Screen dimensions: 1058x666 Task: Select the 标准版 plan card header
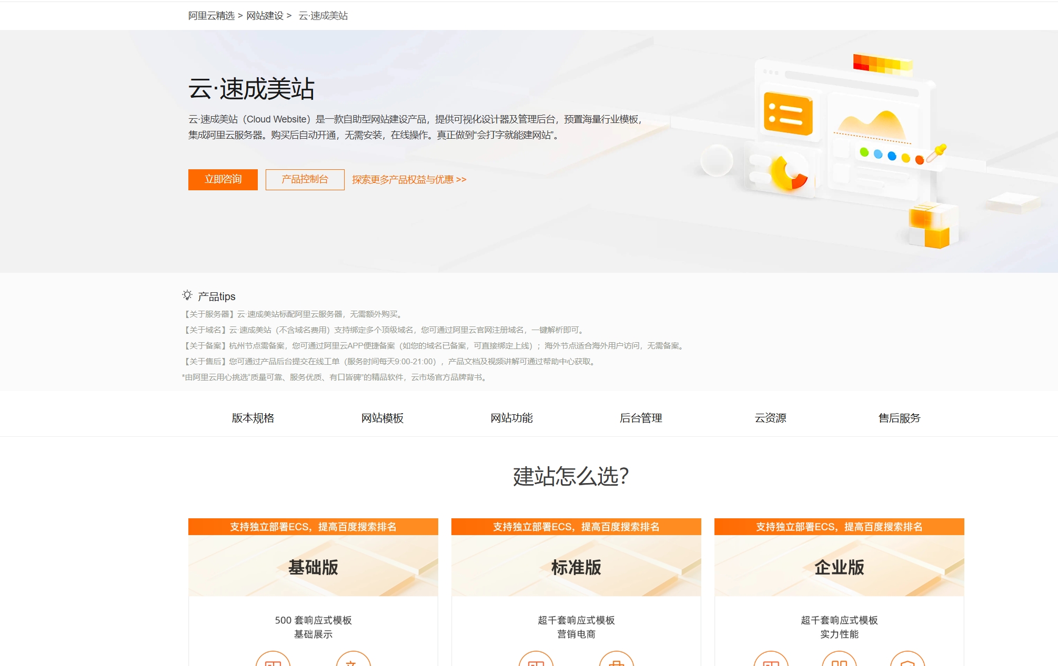tap(576, 566)
